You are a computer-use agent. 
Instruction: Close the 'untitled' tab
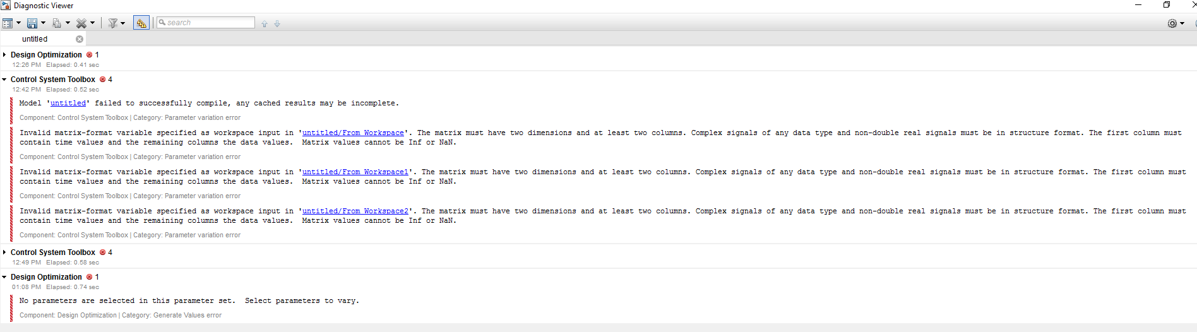(x=80, y=39)
